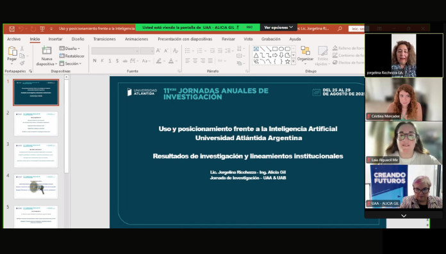Open the Archivo menu
Image resolution: width=446 pixels, height=254 pixels.
(13, 39)
